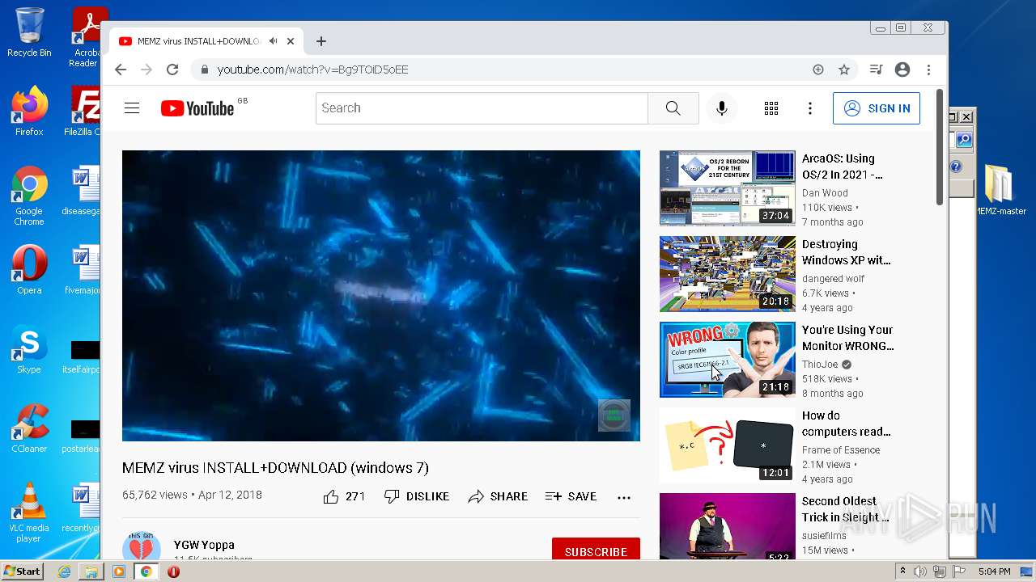The height and width of the screenshot is (582, 1036).
Task: Click the add-to-desktop plus icon in address bar
Action: point(818,70)
